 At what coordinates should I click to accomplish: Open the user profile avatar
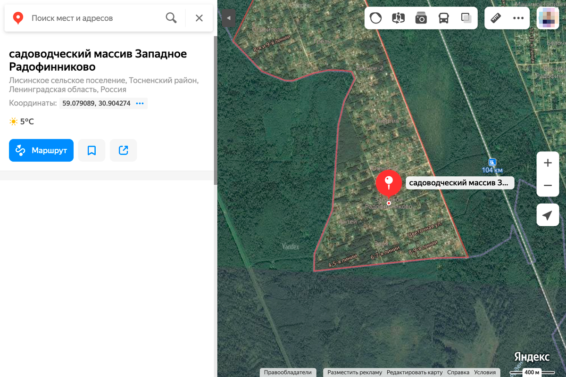548,18
